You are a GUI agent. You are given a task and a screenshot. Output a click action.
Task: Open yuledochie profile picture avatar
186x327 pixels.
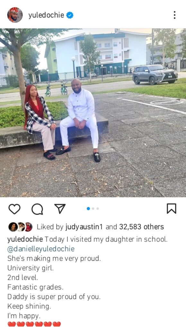click(x=15, y=15)
